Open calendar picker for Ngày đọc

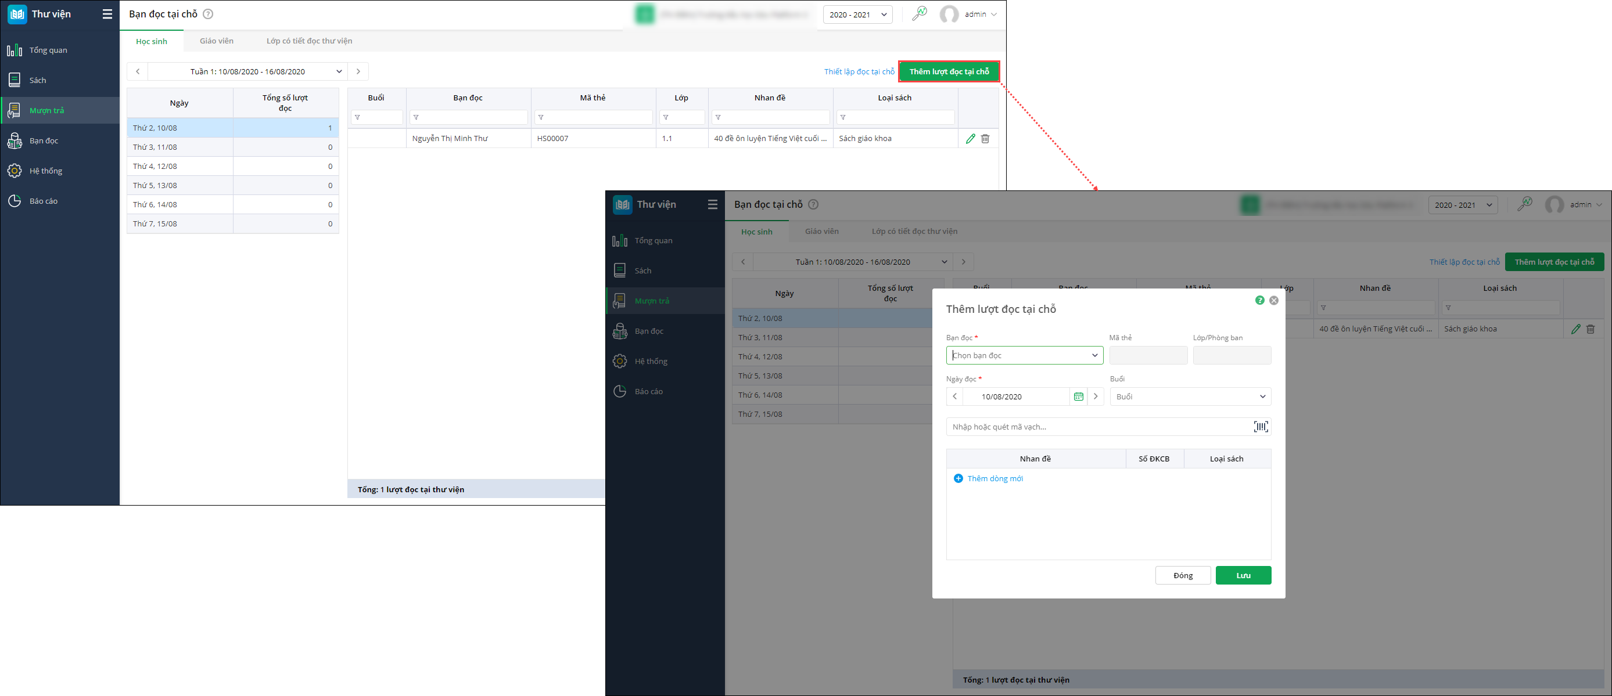1078,396
